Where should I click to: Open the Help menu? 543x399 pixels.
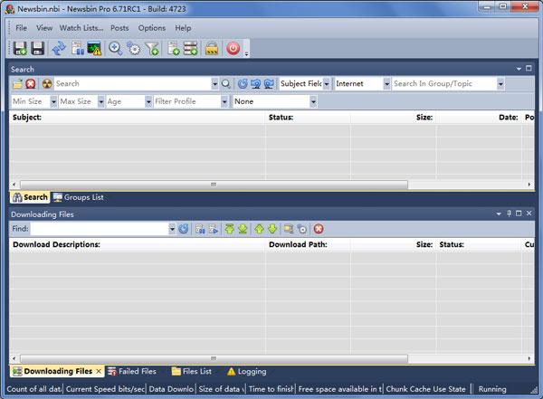(x=183, y=28)
